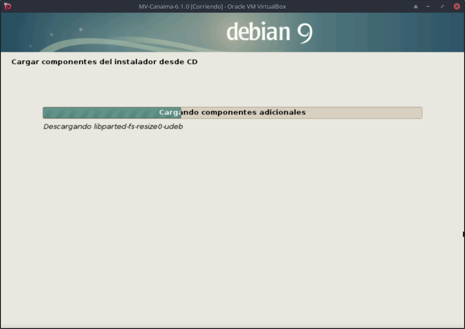Open the VirtualBox window menu icon
This screenshot has height=329, width=465.
7,6
